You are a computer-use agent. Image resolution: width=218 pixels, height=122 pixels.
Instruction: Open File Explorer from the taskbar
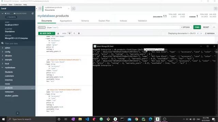[x=80, y=119]
